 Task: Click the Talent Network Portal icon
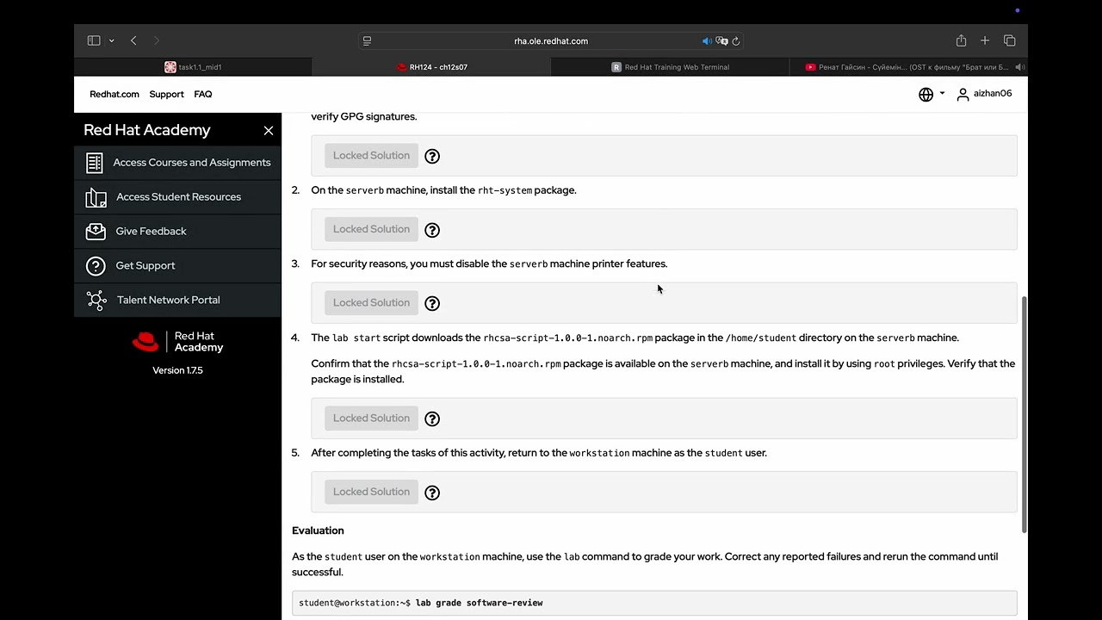(x=96, y=301)
